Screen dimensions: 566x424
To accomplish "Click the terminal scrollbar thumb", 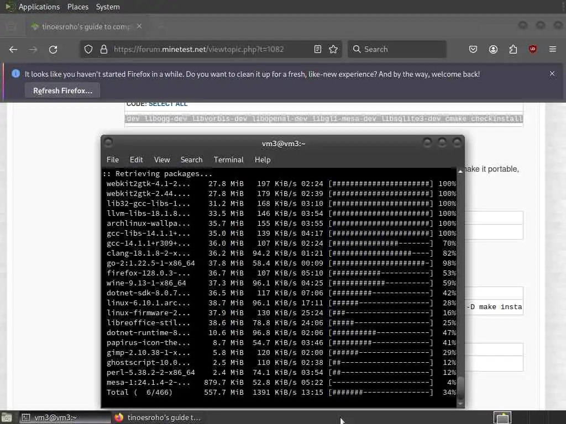I will coord(460,388).
